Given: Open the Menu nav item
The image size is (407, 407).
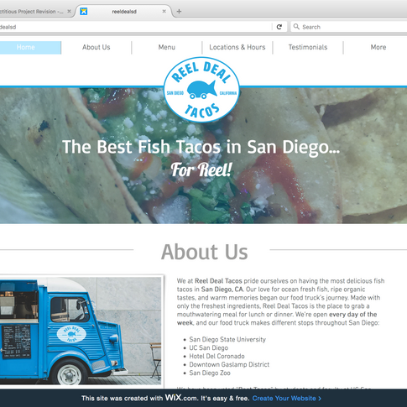Looking at the screenshot, I should tap(167, 47).
